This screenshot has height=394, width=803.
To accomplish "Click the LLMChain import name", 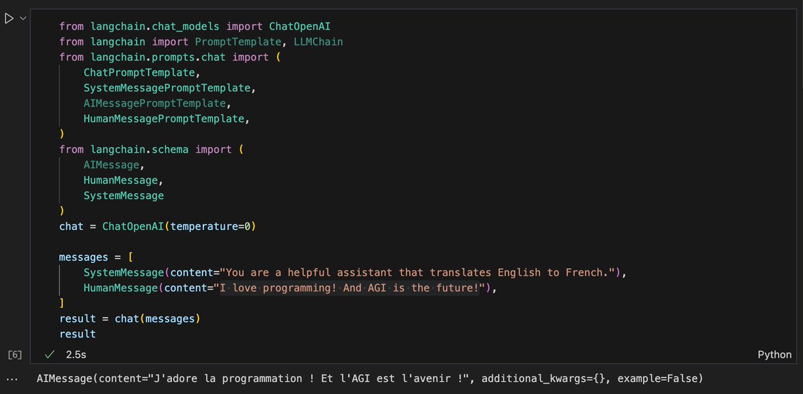I will click(319, 41).
